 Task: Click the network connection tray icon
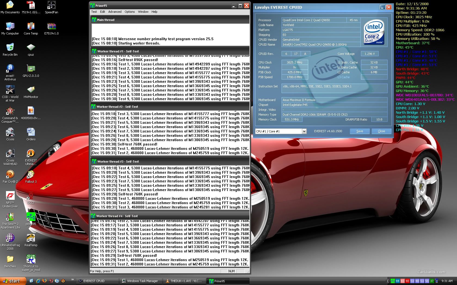point(437,281)
